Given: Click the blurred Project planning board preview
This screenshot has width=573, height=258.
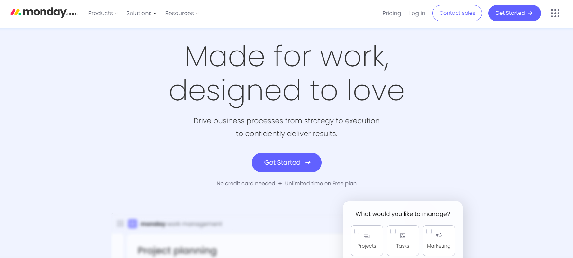Looking at the screenshot, I should (x=177, y=251).
